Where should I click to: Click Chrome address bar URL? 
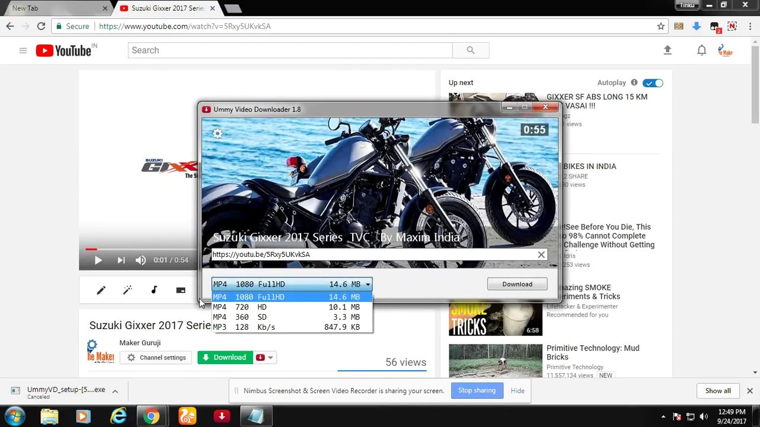click(185, 26)
